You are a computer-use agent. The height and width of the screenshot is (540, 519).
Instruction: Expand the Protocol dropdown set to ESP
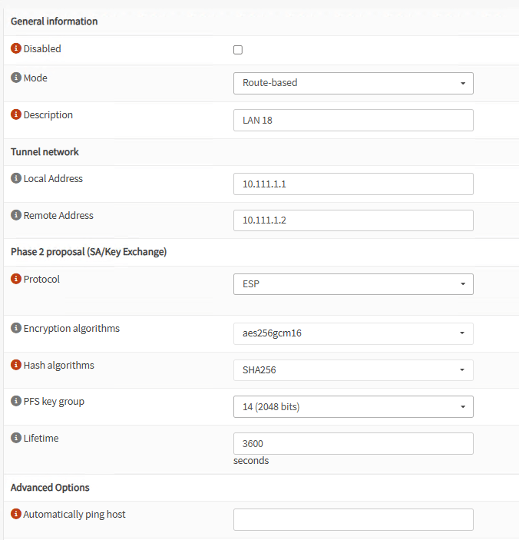[x=353, y=283]
